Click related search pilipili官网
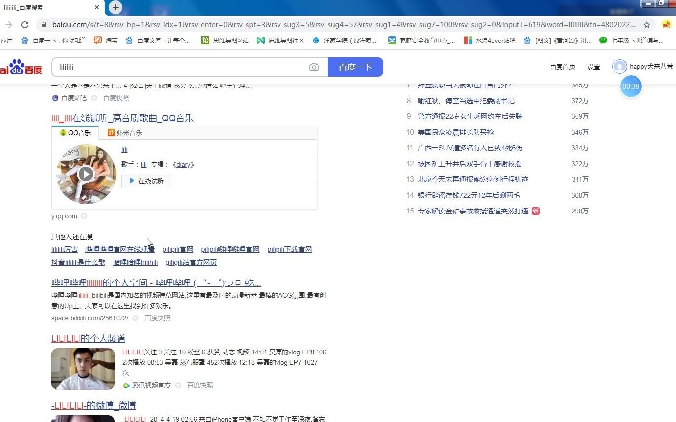676x422 pixels. point(178,249)
